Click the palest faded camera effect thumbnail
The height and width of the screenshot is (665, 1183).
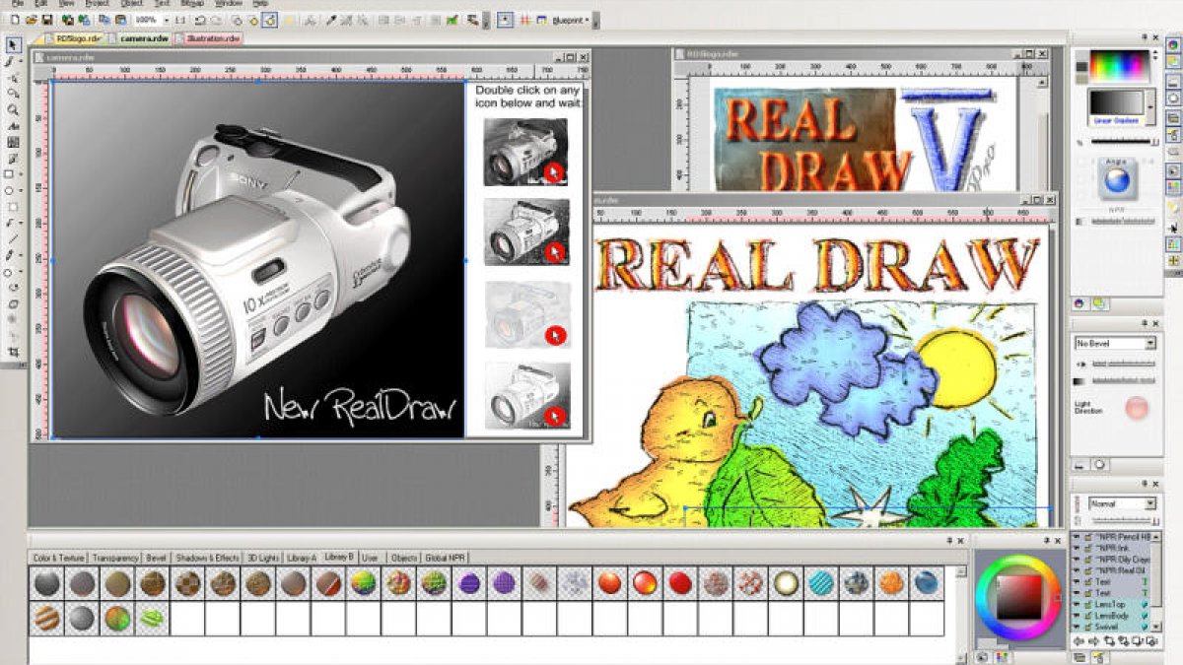526,314
